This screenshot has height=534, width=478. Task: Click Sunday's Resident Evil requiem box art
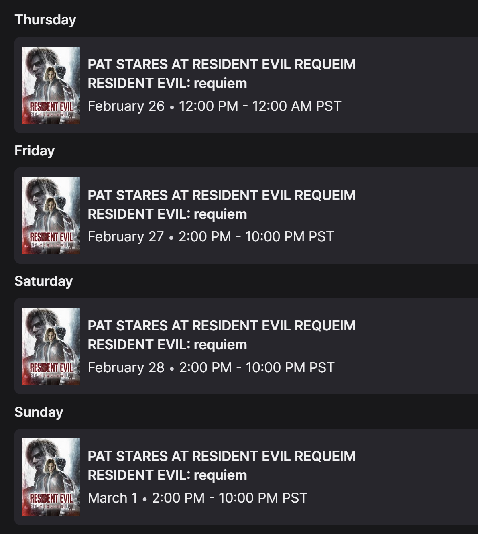click(51, 477)
